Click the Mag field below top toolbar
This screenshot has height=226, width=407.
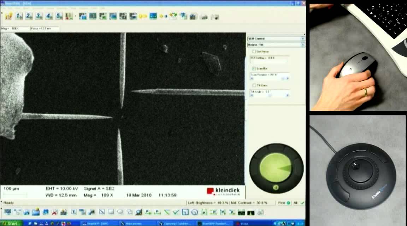pos(15,29)
